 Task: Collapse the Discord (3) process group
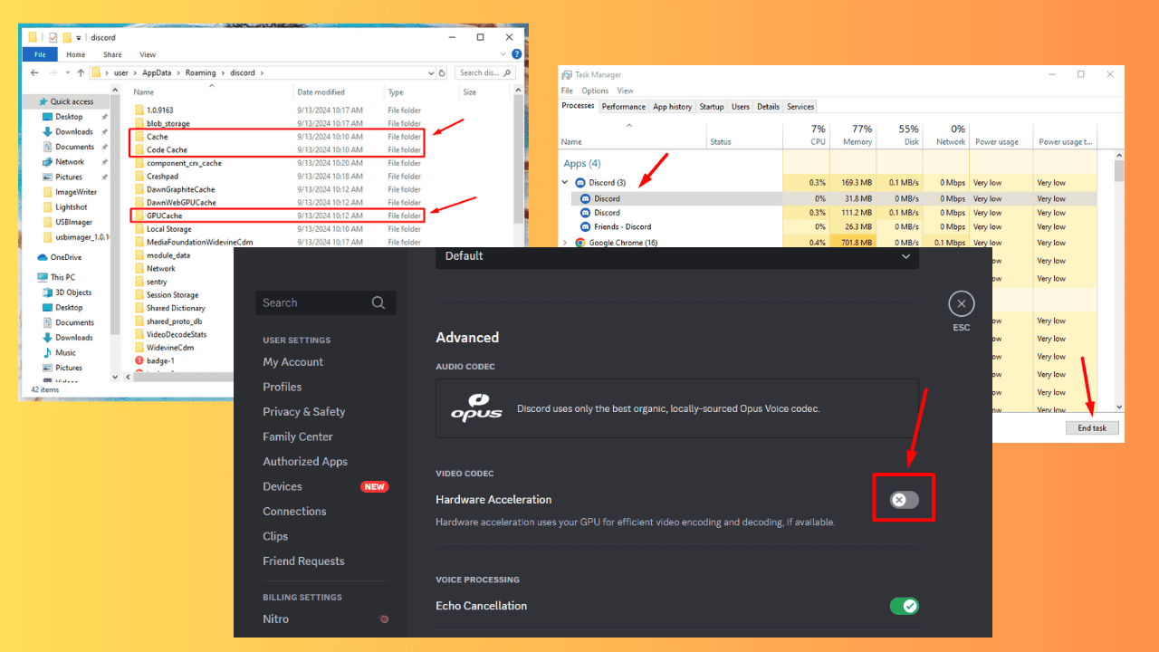(x=566, y=183)
